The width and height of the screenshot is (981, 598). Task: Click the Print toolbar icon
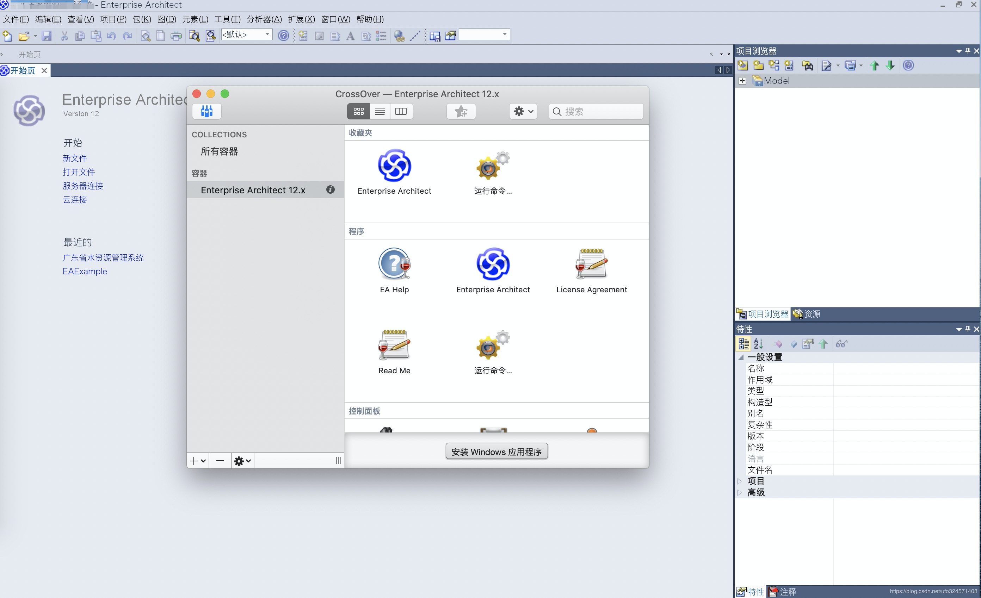click(x=176, y=36)
